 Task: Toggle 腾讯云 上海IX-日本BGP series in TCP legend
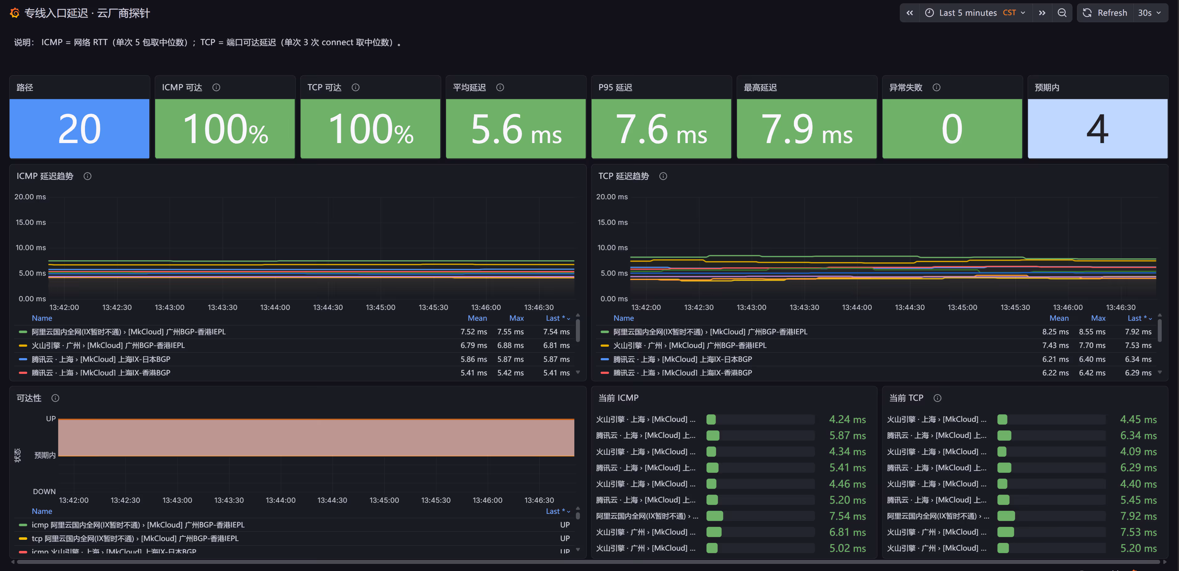[683, 359]
